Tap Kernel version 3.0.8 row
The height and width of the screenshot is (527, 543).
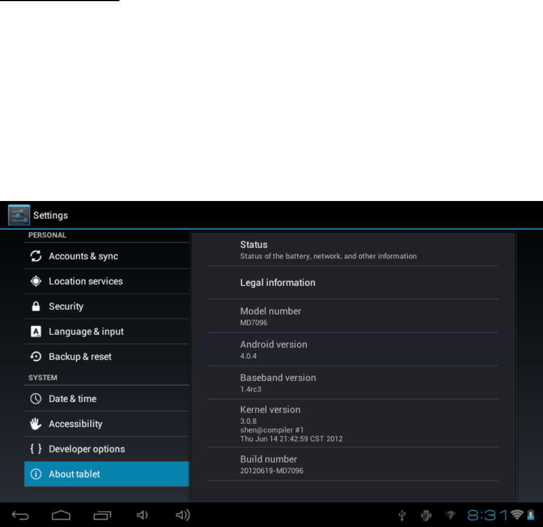coord(352,423)
